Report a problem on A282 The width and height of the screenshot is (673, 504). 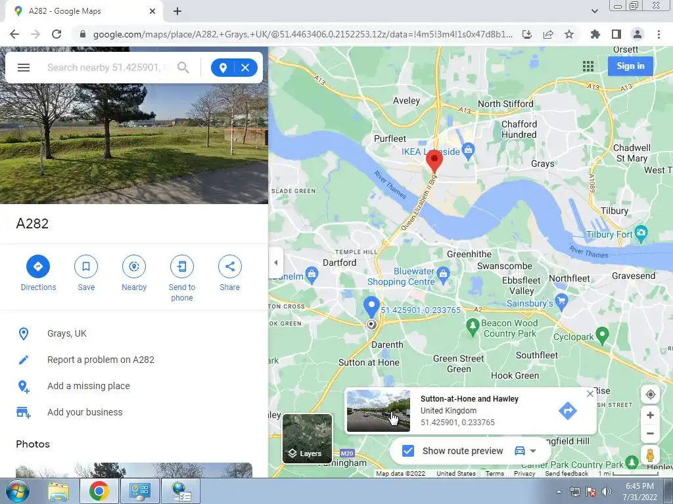click(x=134, y=360)
